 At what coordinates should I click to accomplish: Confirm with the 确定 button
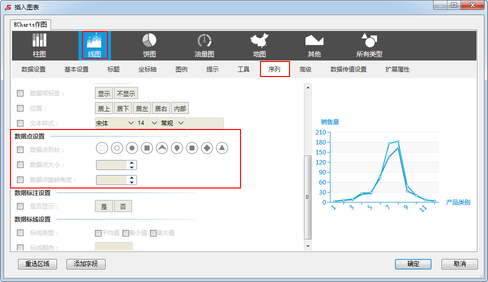[x=413, y=264]
